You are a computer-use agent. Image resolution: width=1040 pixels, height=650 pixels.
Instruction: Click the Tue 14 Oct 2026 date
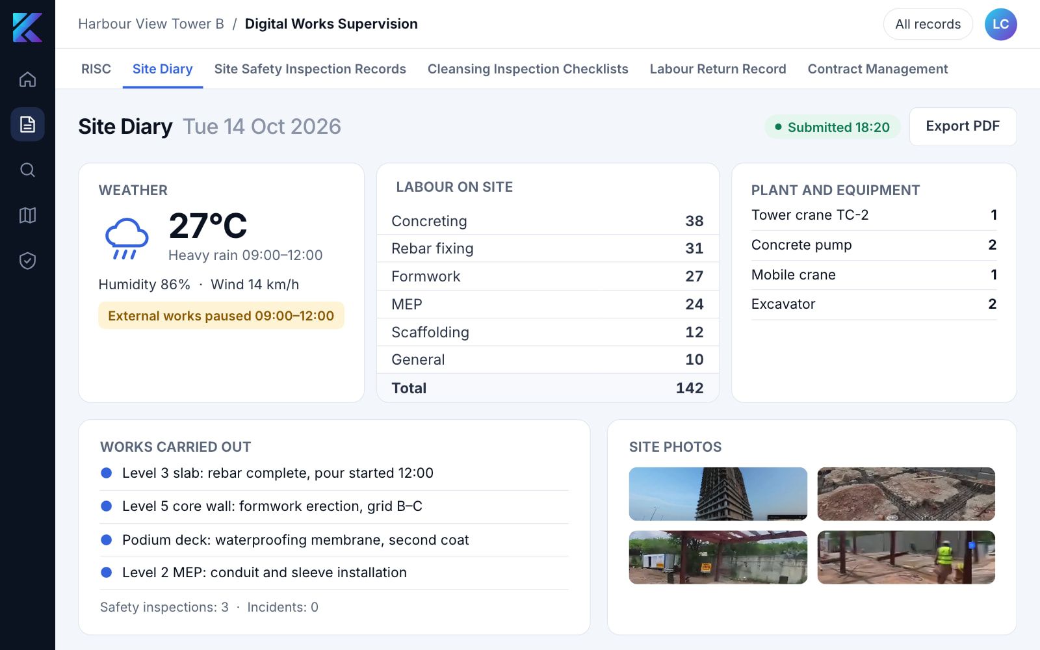point(261,126)
